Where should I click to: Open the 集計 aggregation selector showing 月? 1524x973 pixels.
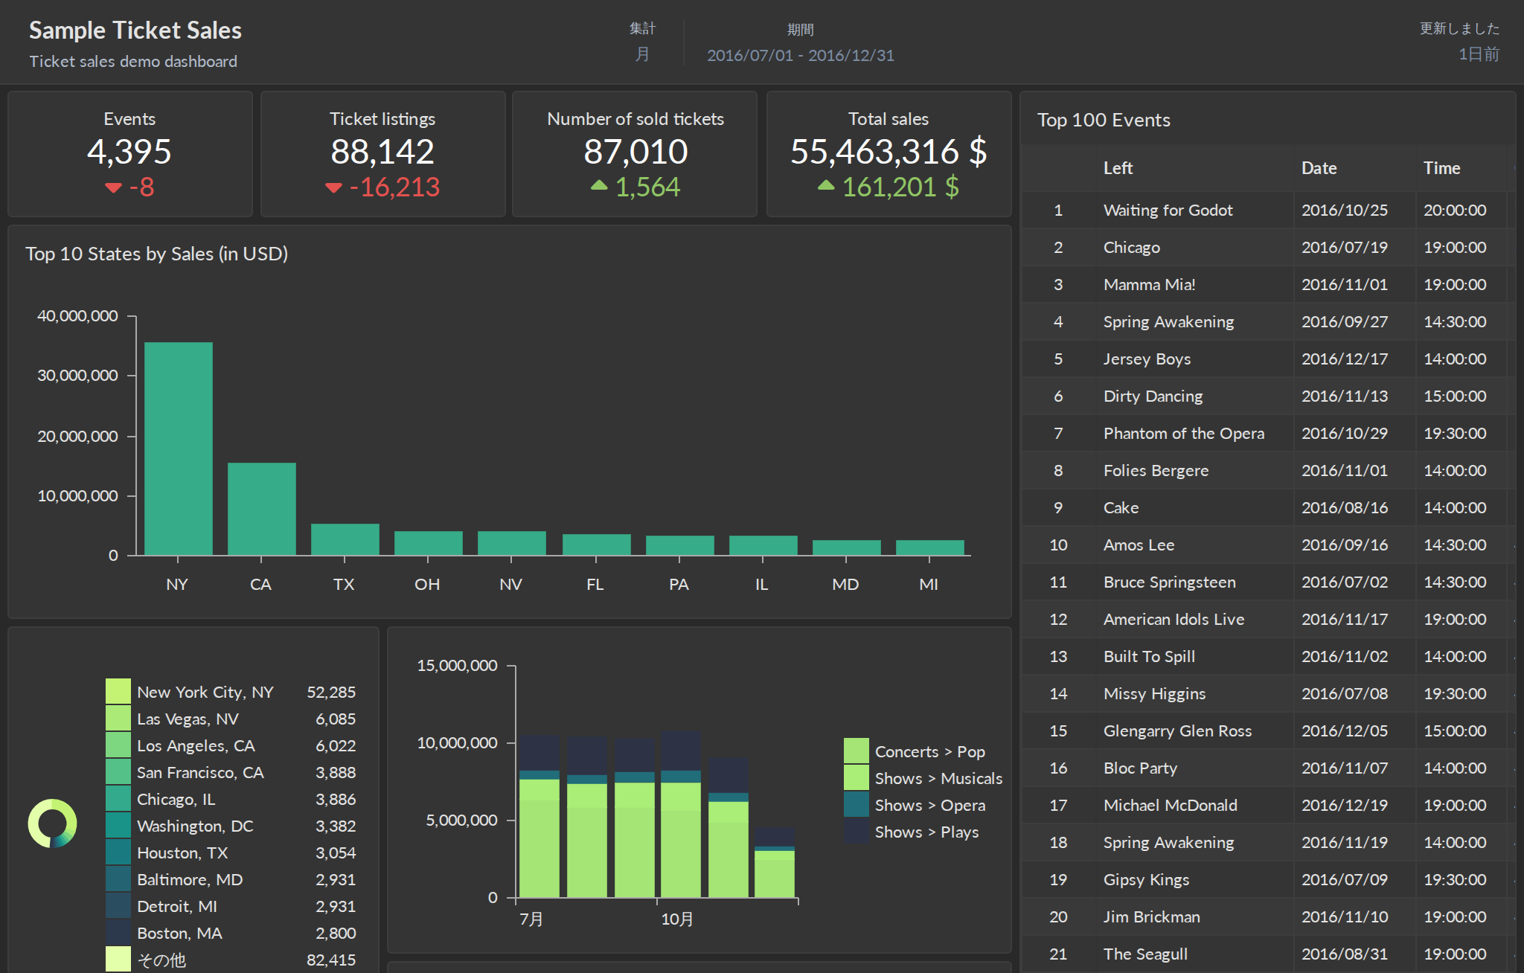click(643, 42)
